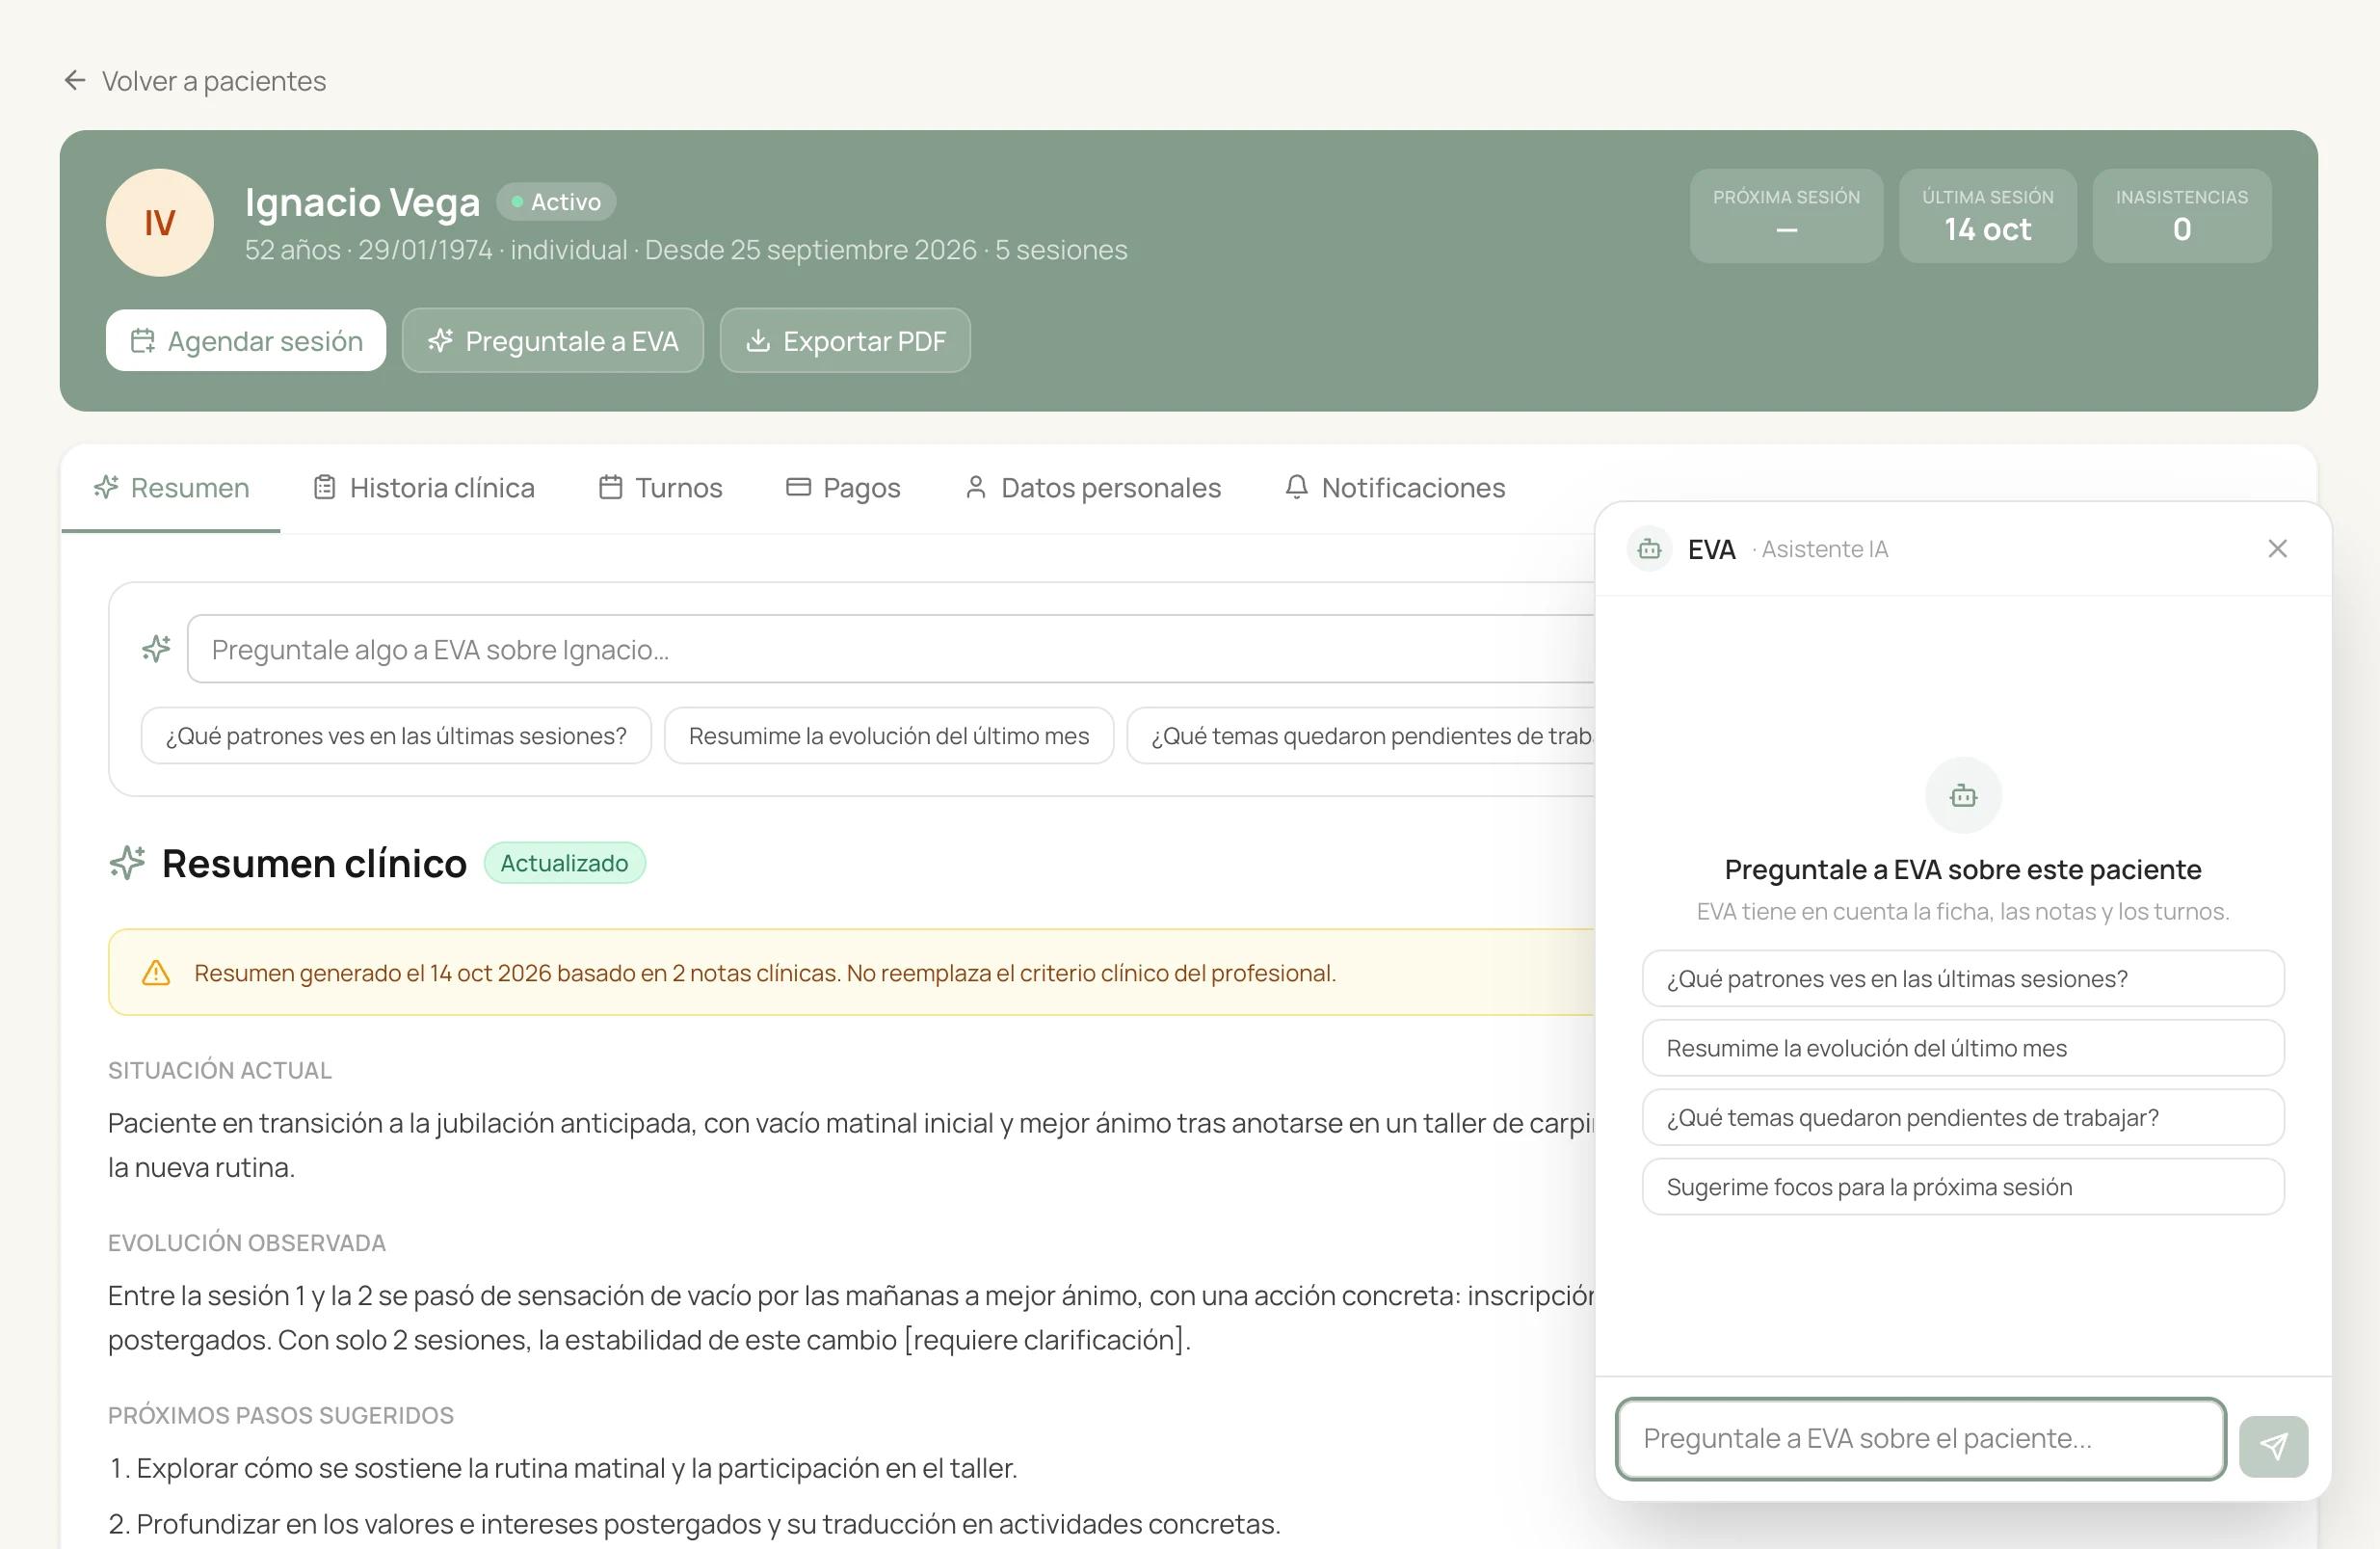Switch to Notificaciones tab

pos(1394,488)
